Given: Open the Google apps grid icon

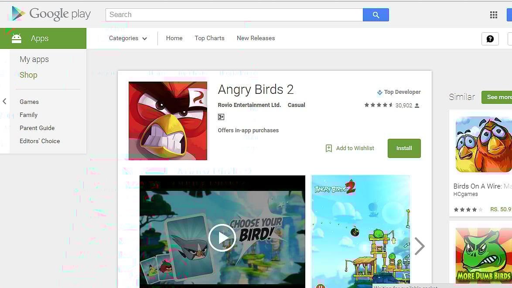Looking at the screenshot, I should (x=494, y=15).
